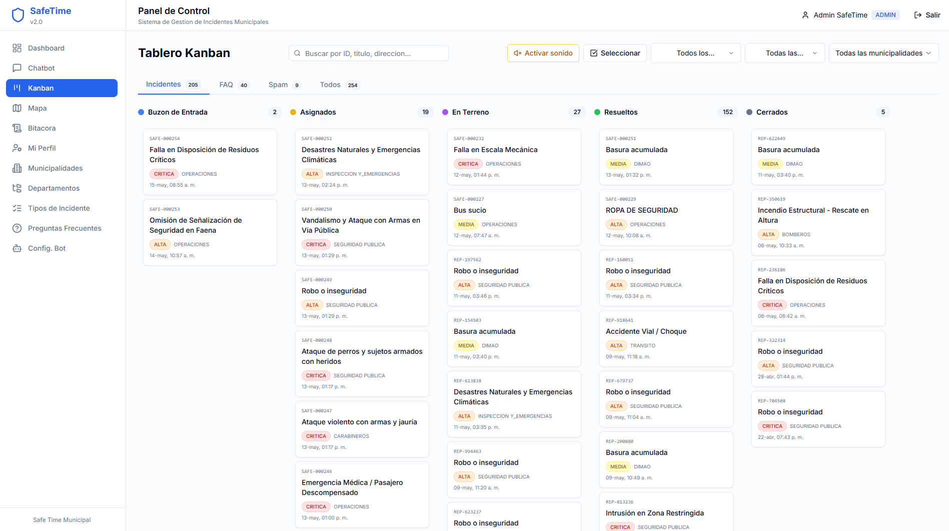This screenshot has width=949, height=531.
Task: Click the Municipalidades building icon
Action: tap(17, 168)
